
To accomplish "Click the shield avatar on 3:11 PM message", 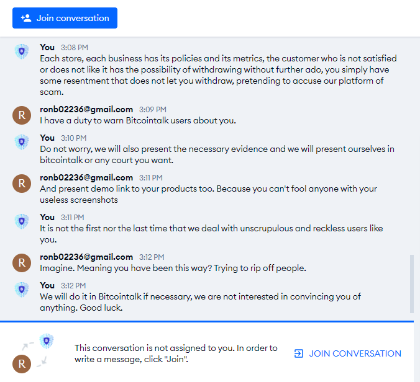I will pos(22,221).
